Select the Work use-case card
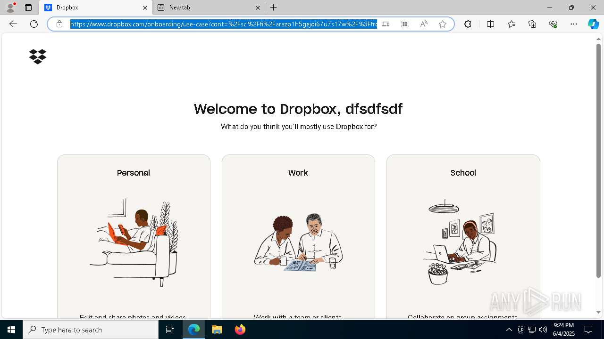The height and width of the screenshot is (339, 604). [x=298, y=237]
